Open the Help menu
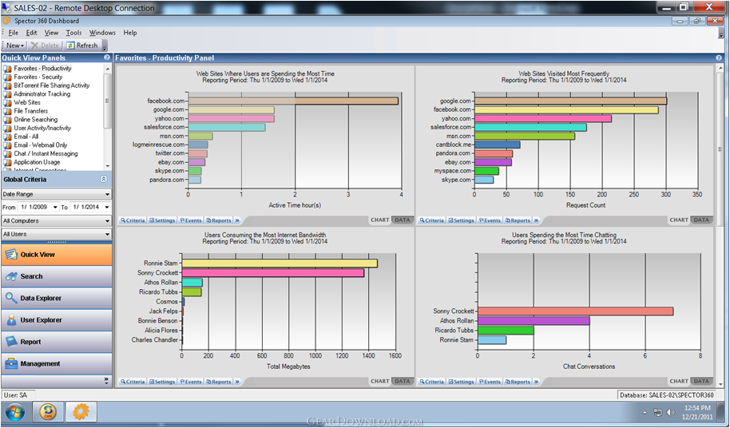 [x=130, y=33]
